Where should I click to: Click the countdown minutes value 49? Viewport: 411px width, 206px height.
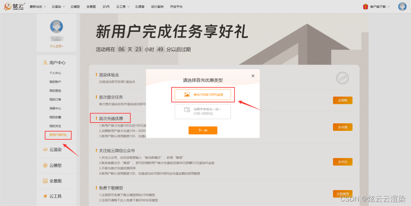[x=160, y=49]
